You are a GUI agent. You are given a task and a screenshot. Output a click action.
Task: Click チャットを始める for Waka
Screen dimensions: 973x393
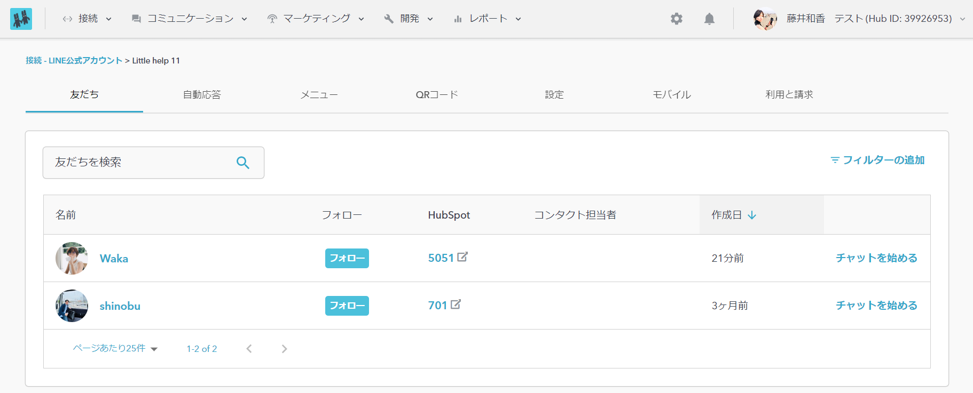[x=876, y=258]
